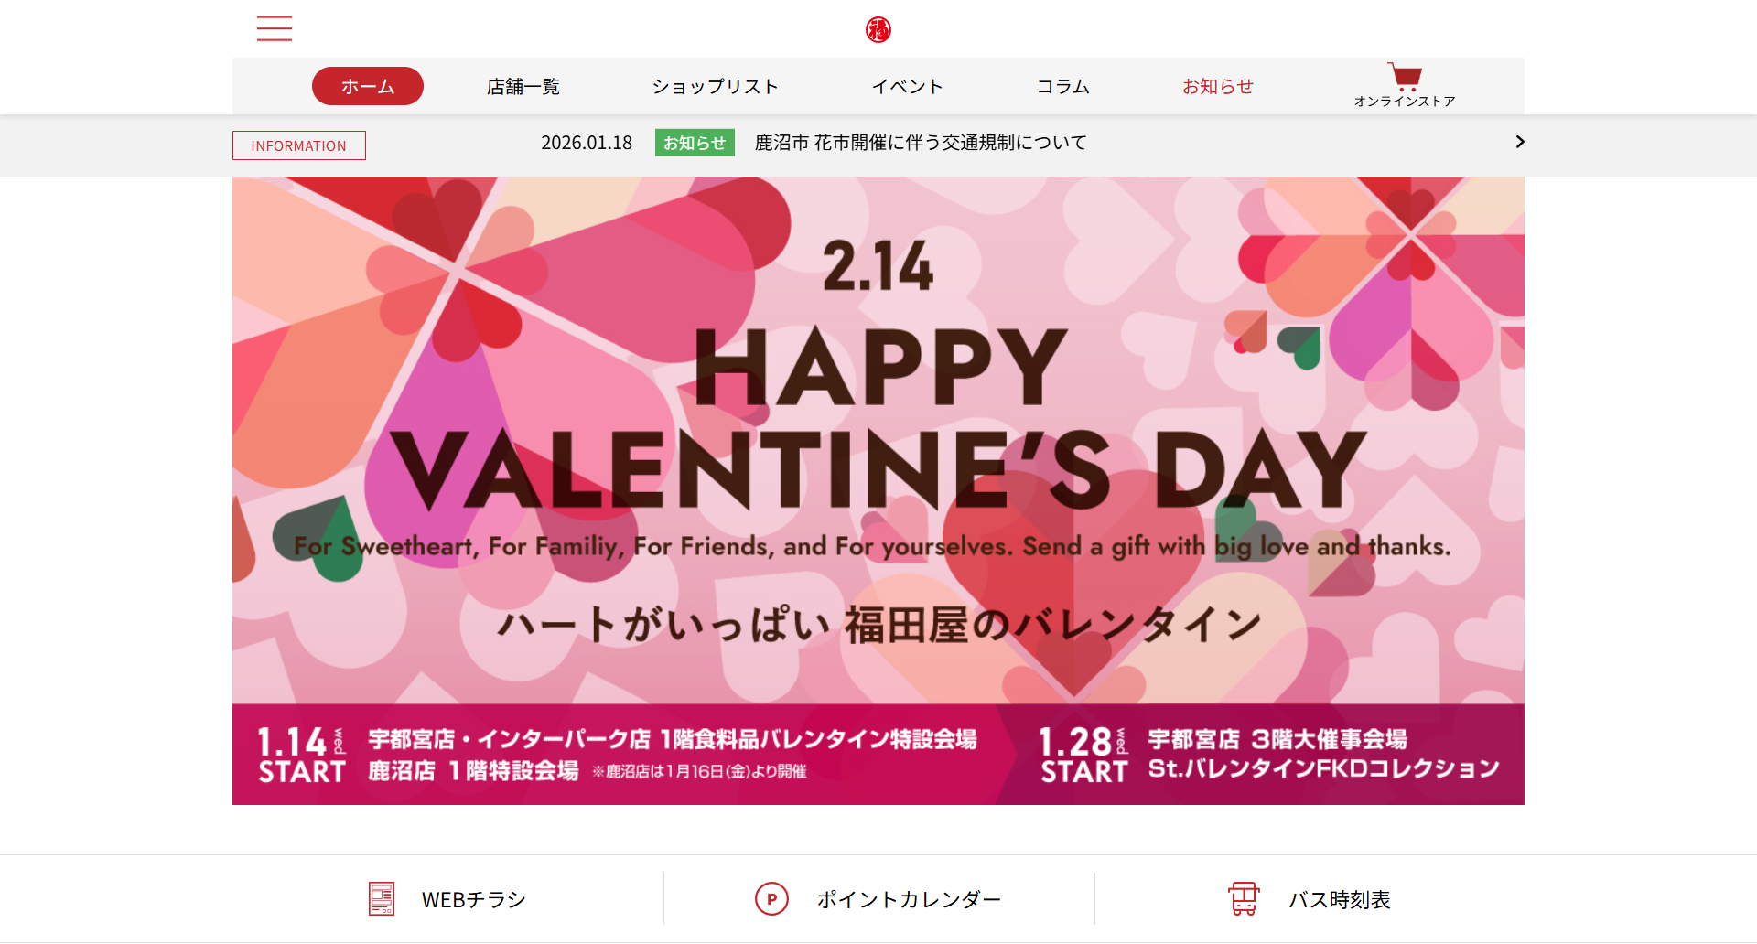The height and width of the screenshot is (944, 1757).
Task: Click the point calendar P icon
Action: click(771, 898)
